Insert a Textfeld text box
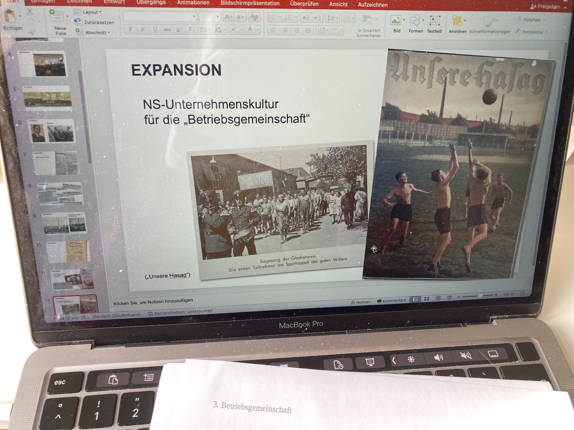Viewport: 574px width, 430px height. tap(435, 21)
